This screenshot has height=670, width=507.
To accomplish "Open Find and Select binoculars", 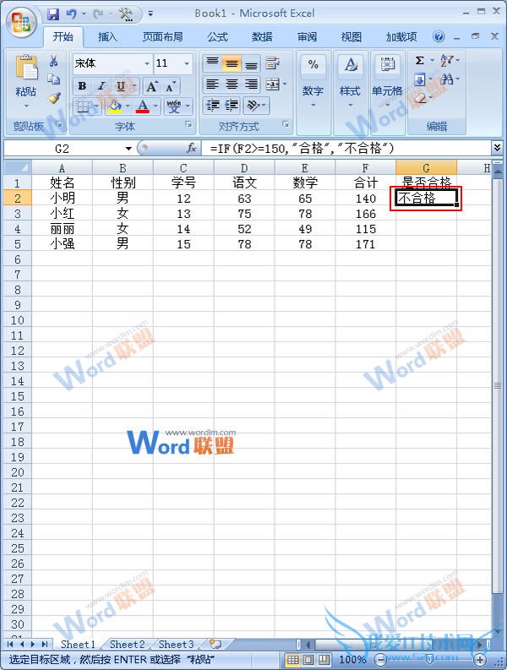I will click(x=446, y=79).
